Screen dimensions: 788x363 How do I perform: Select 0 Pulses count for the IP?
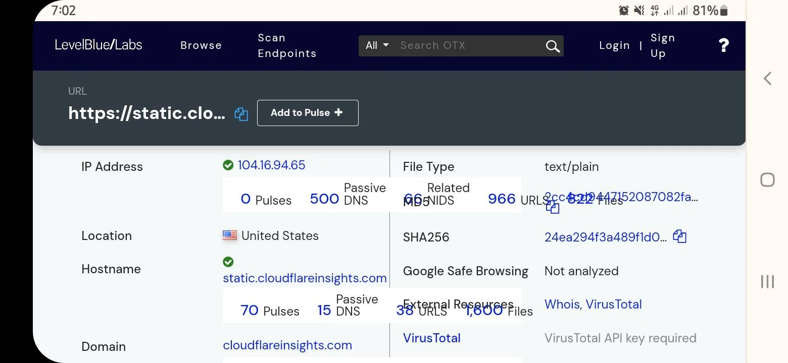(266, 200)
